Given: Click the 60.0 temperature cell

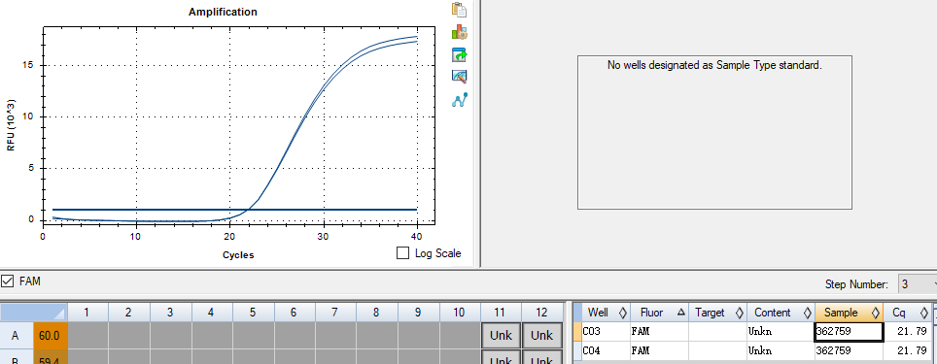Looking at the screenshot, I should 51,335.
